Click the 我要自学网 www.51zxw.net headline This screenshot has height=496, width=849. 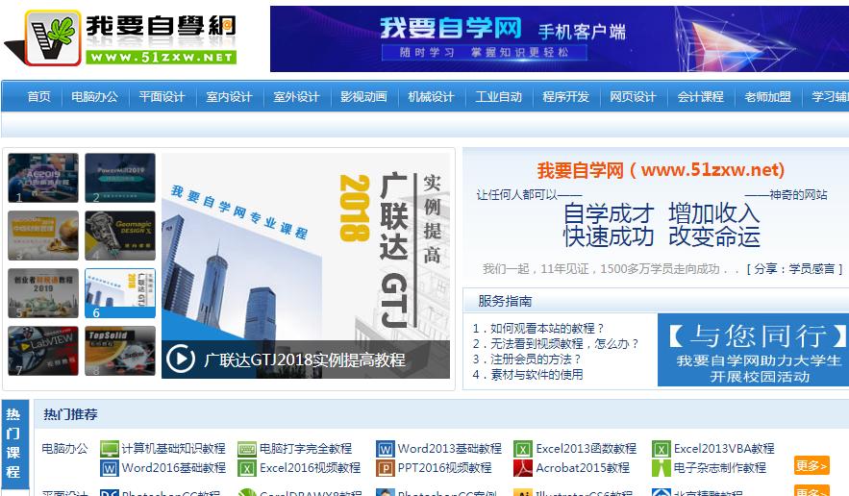pyautogui.click(x=661, y=170)
